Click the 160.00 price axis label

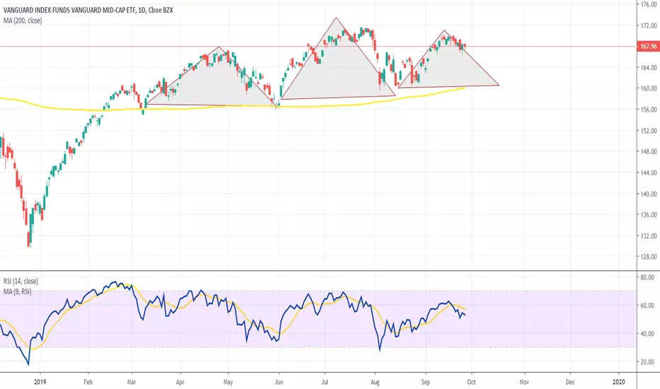pos(648,88)
